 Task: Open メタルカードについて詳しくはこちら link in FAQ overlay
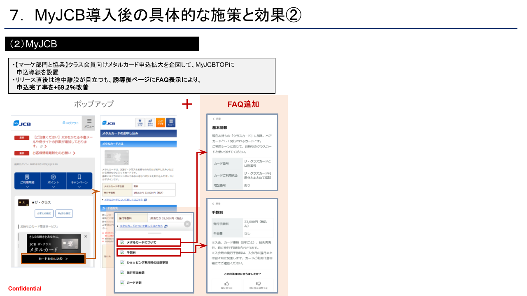click(x=142, y=226)
